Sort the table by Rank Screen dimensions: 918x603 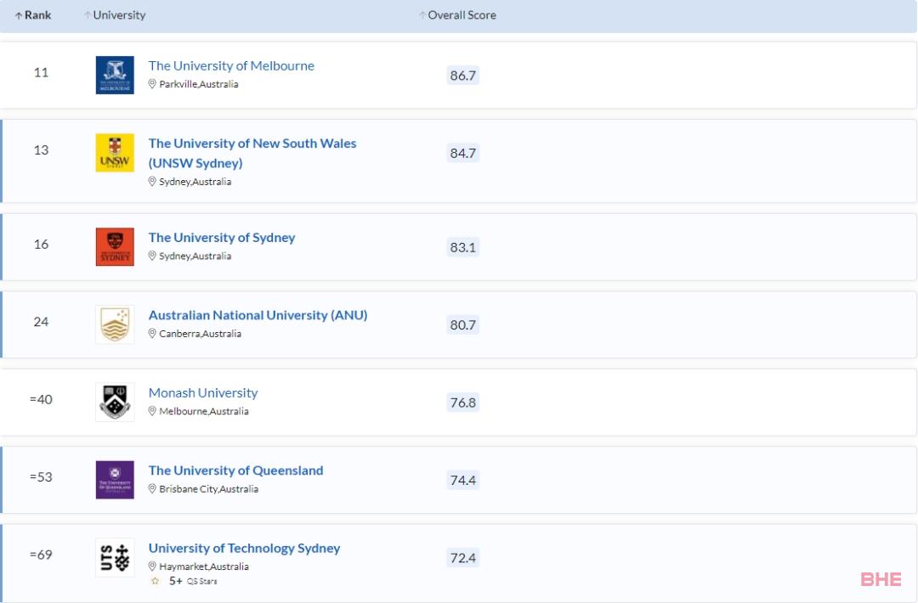coord(33,15)
